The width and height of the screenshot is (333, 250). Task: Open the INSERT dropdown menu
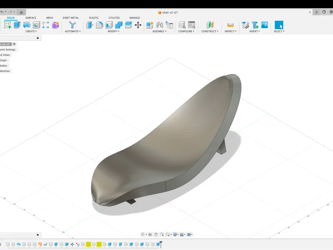tap(254, 31)
